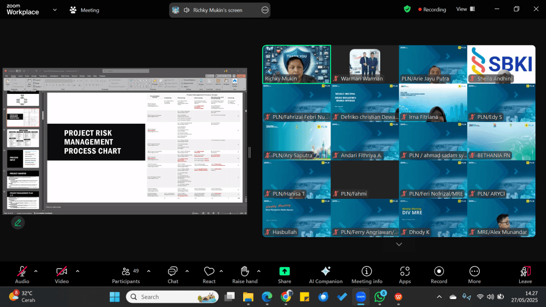Expand video options arrow beside Video
The height and width of the screenshot is (307, 546).
pos(77,271)
